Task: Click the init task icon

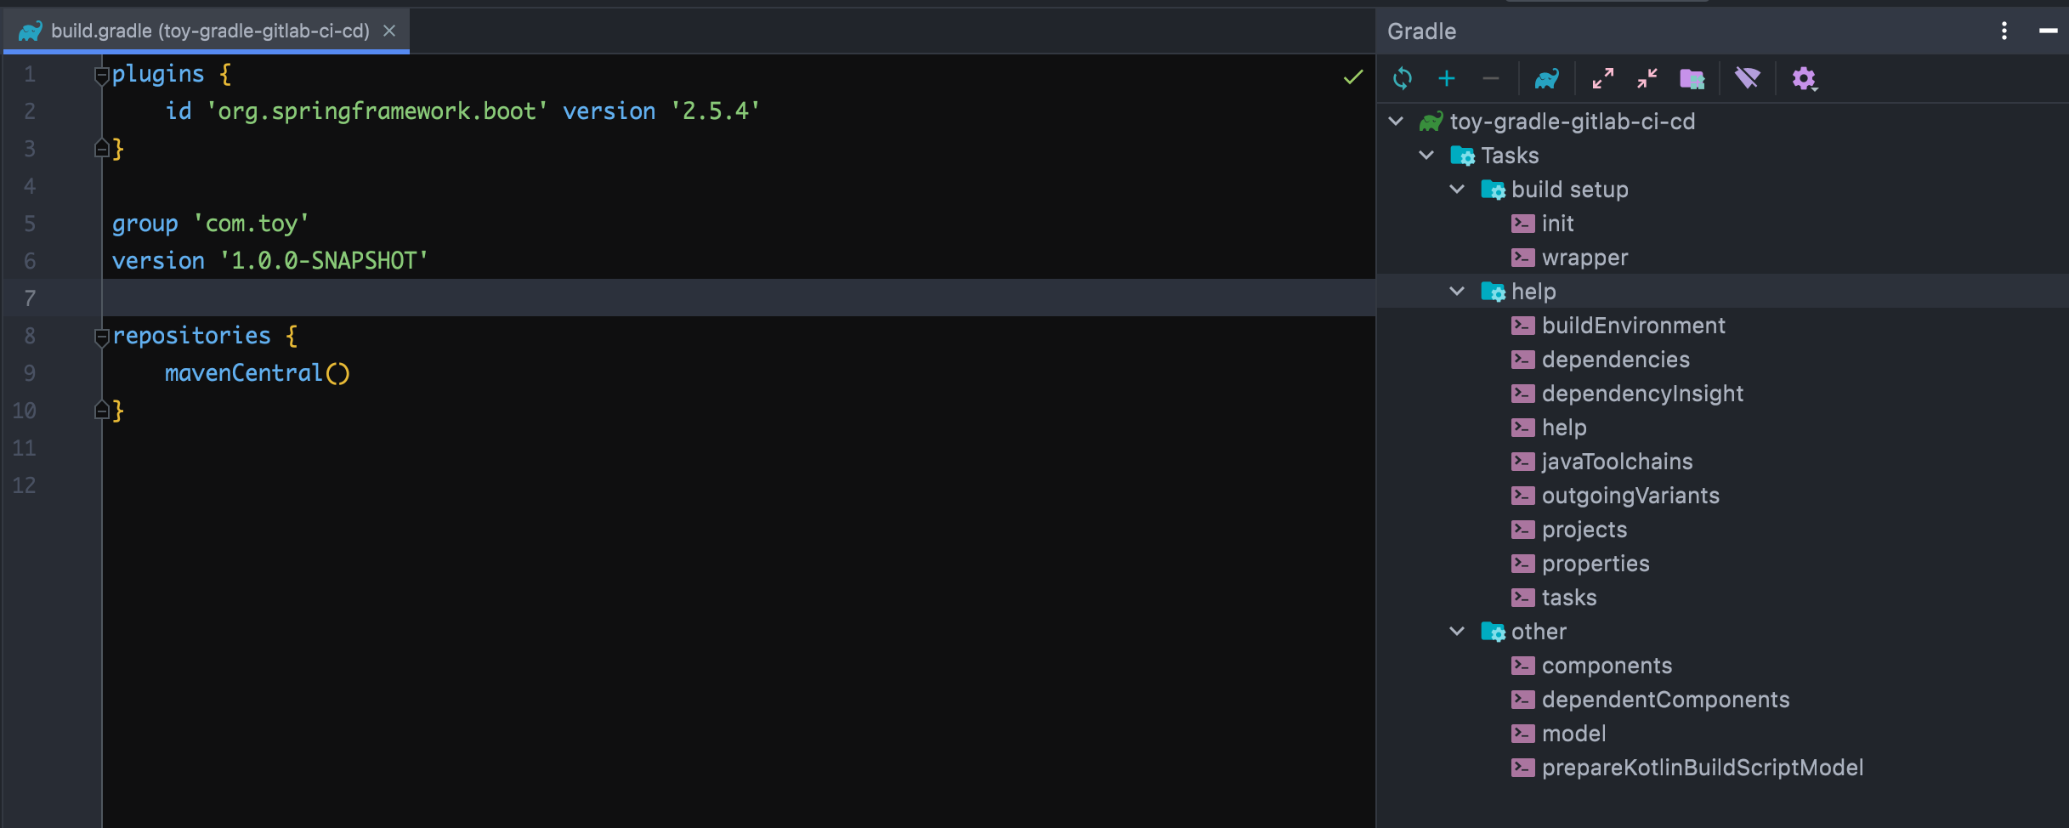Action: (x=1523, y=224)
